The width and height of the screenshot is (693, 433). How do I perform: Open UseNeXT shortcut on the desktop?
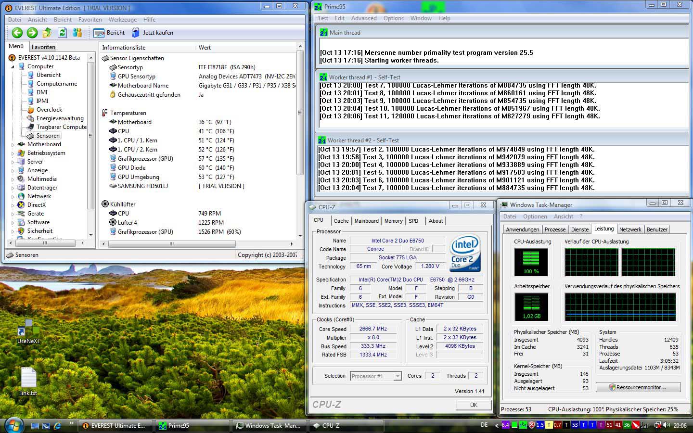point(28,331)
